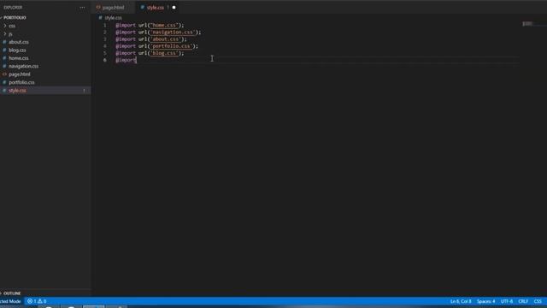The width and height of the screenshot is (547, 308).
Task: Click the 'blog.css' import on line 5
Action: pyautogui.click(x=163, y=53)
